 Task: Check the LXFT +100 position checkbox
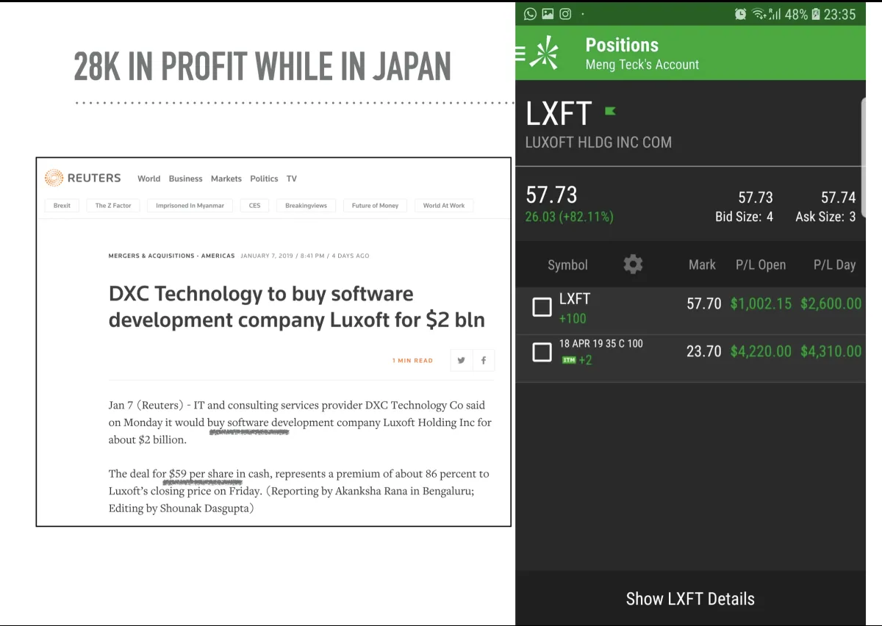click(542, 307)
